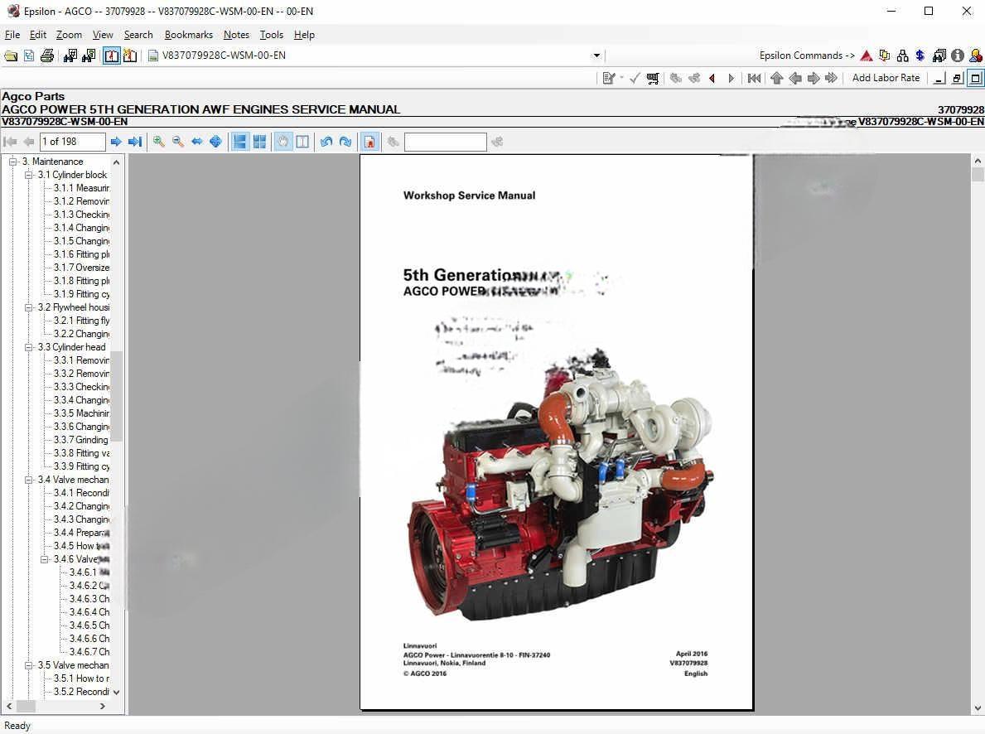This screenshot has height=734, width=985.
Task: Click the Rotate Left icon in the viewer toolbar
Action: (x=326, y=141)
